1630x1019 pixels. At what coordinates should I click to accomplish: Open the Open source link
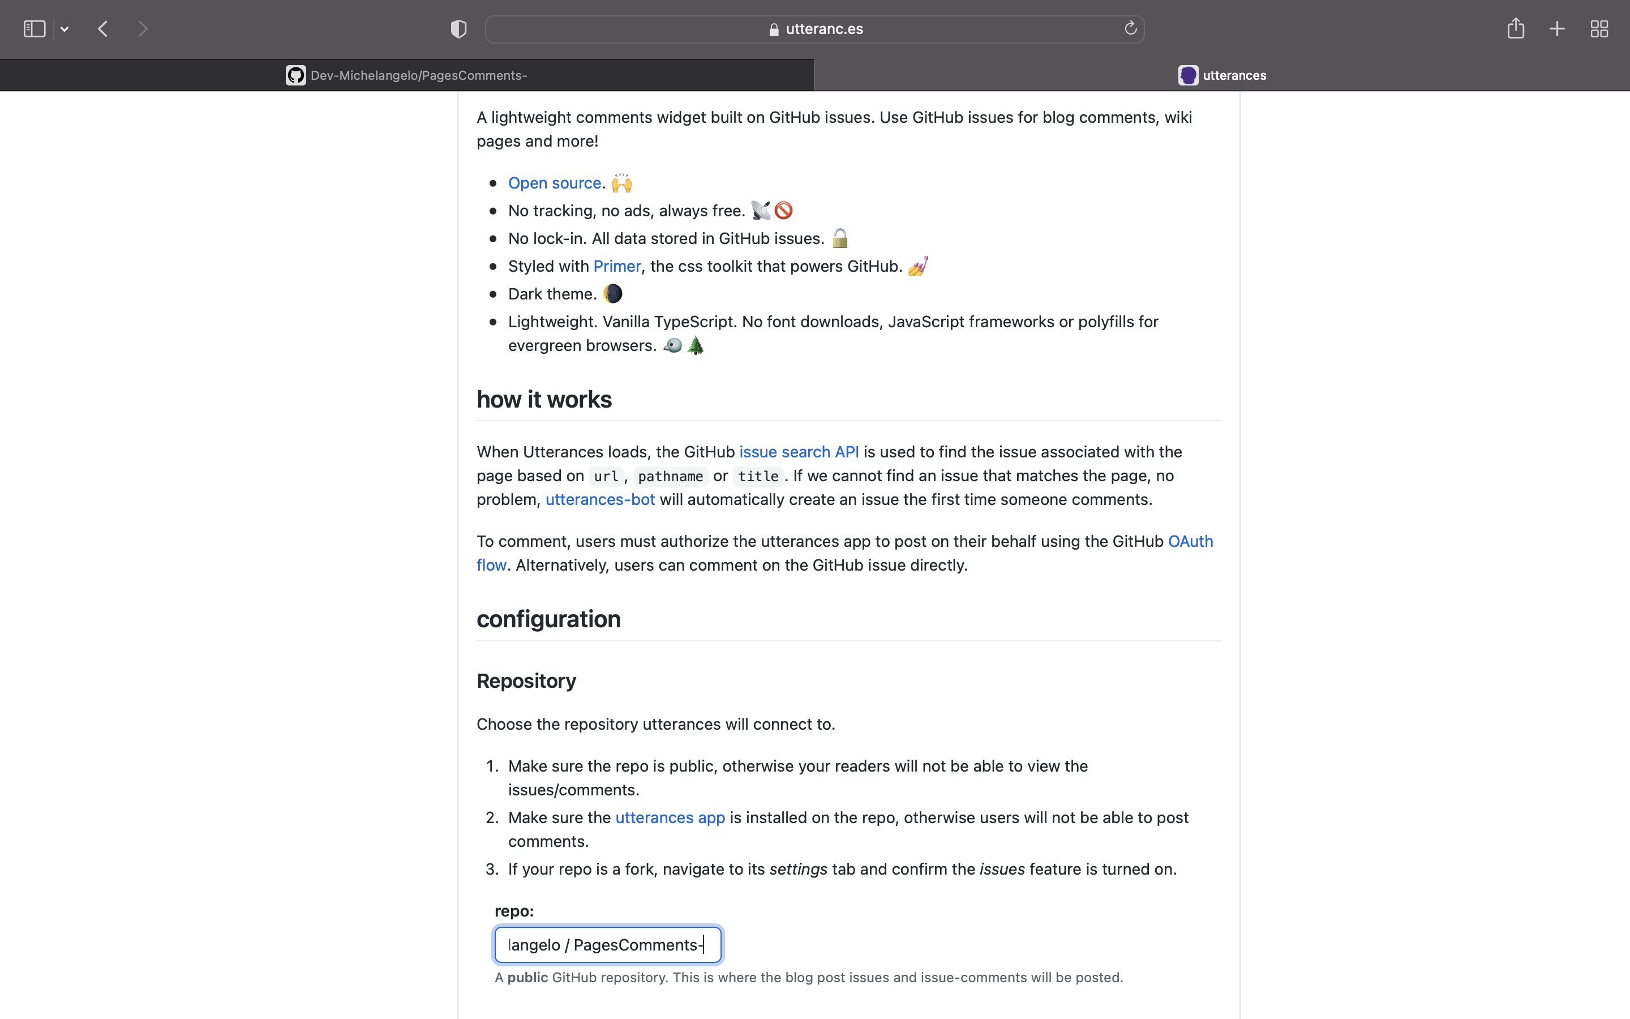554,183
